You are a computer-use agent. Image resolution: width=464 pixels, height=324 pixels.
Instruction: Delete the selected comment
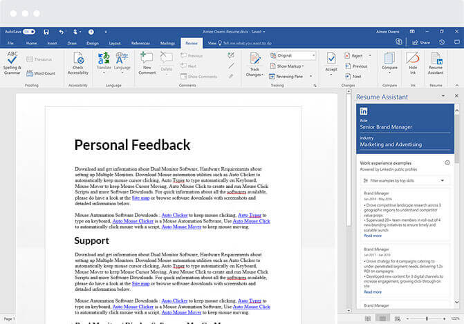click(x=166, y=62)
